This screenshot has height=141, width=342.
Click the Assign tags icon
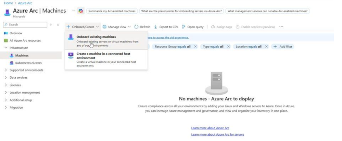213,27
